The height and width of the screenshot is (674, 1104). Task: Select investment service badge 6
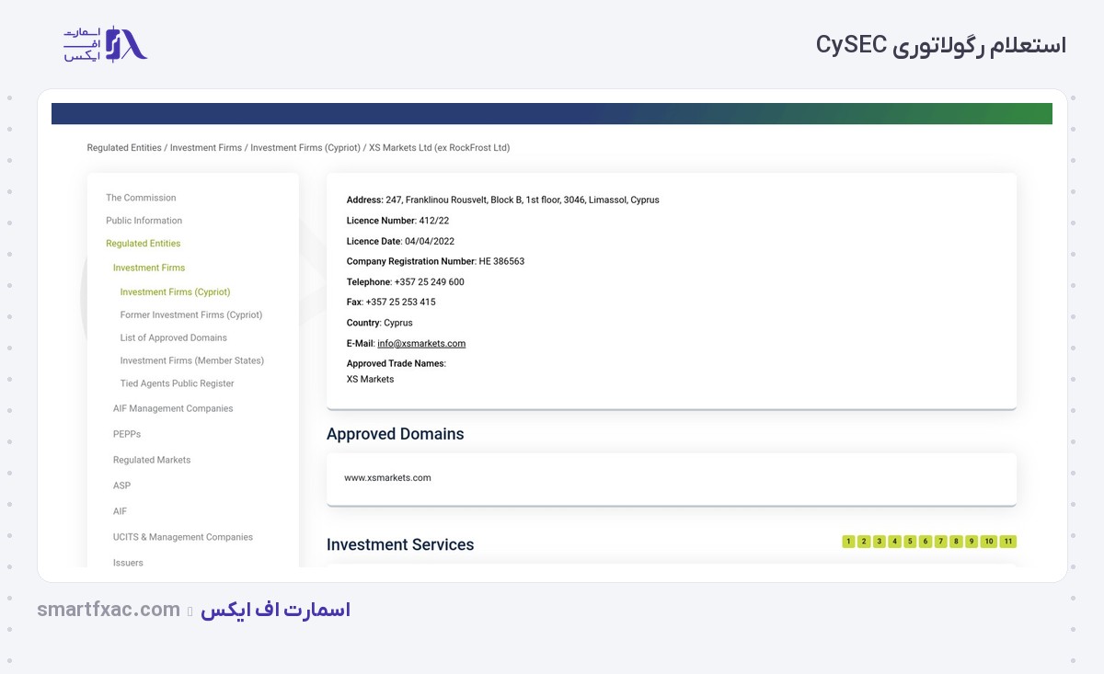click(926, 542)
